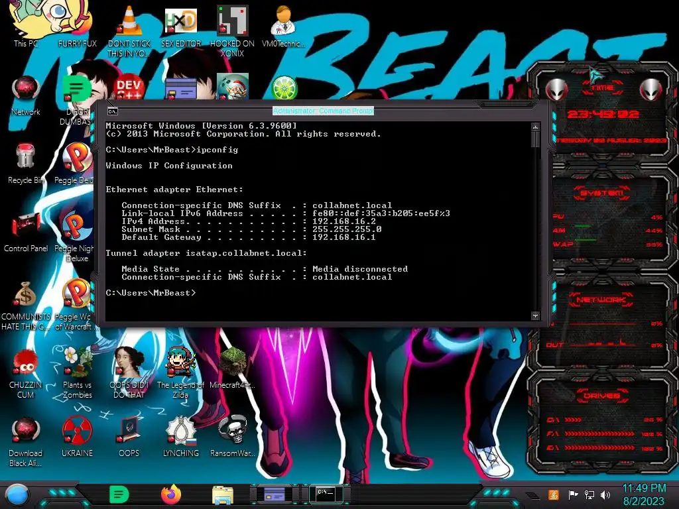Click the RAM 44% reading

(653, 231)
